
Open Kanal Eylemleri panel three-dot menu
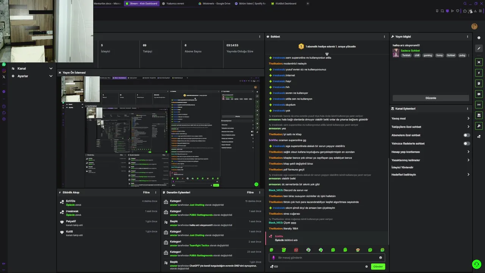[x=468, y=108]
